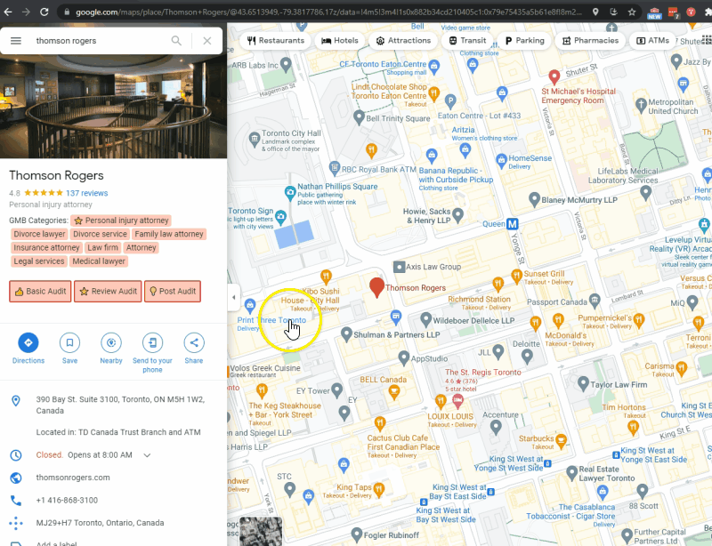Image resolution: width=712 pixels, height=546 pixels.
Task: Bookmark the page with the star icon
Action: [x=632, y=12]
